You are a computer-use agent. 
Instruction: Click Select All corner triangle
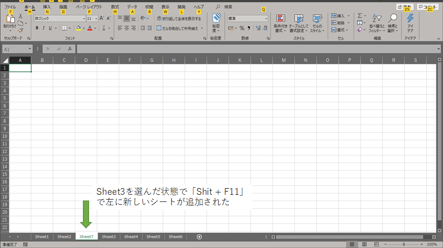[x=5, y=60]
